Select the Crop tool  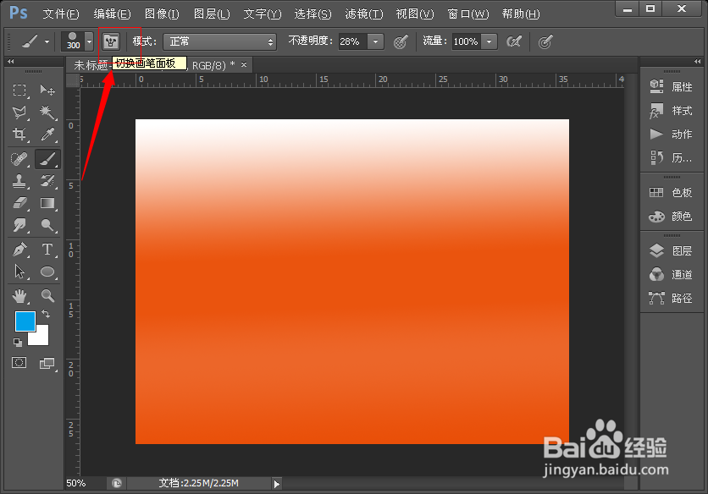[19, 134]
